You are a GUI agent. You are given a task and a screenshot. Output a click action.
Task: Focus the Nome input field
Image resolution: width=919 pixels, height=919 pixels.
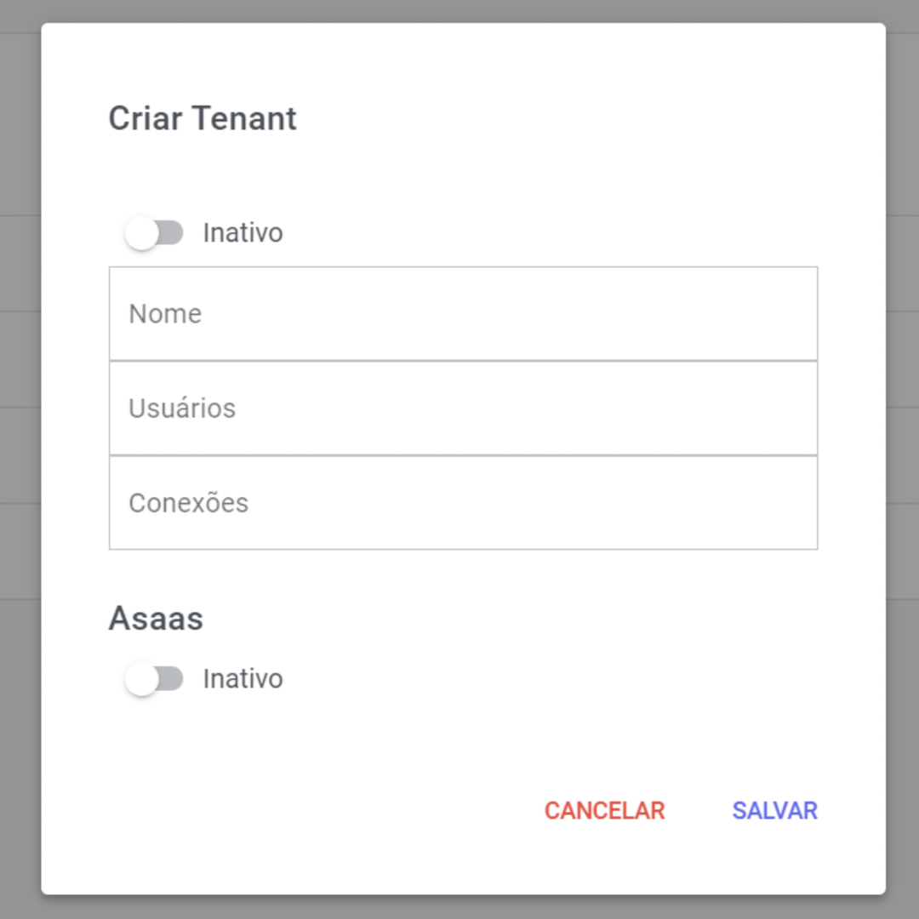[463, 313]
